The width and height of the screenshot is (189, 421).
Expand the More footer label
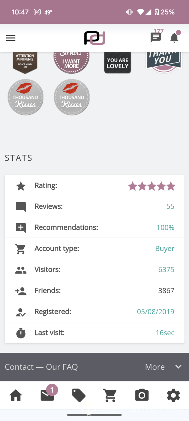[155, 367]
